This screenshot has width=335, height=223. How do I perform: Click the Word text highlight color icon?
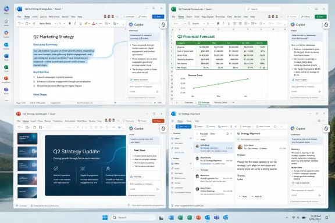coord(86,23)
